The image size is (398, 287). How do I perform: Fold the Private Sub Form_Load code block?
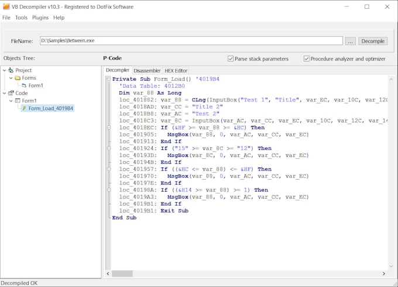point(109,79)
